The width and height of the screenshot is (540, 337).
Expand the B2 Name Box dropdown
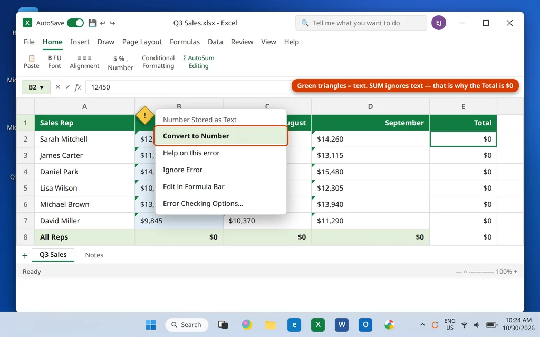click(x=42, y=87)
